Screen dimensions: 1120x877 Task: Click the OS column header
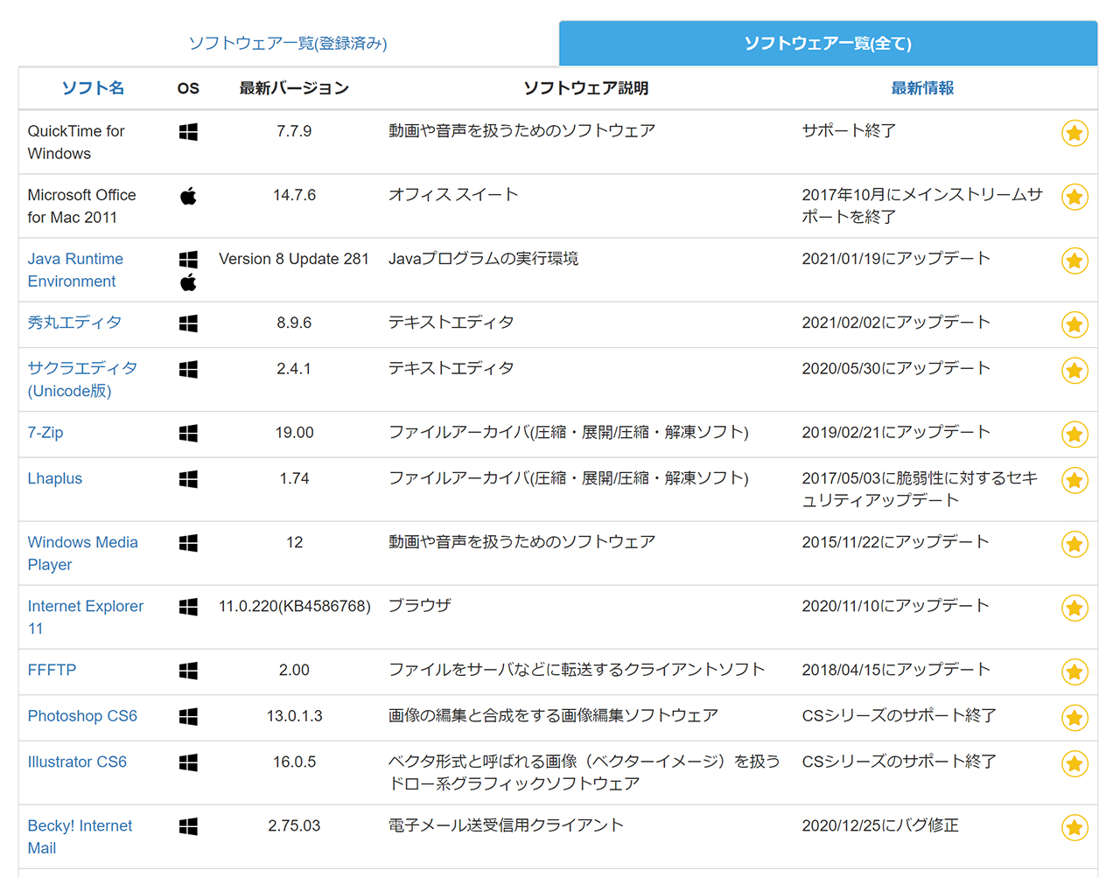[188, 88]
